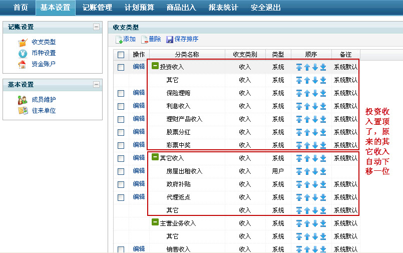The width and height of the screenshot is (403, 253).
Task: Move 股票分红 row up one
Action: tap(307, 132)
